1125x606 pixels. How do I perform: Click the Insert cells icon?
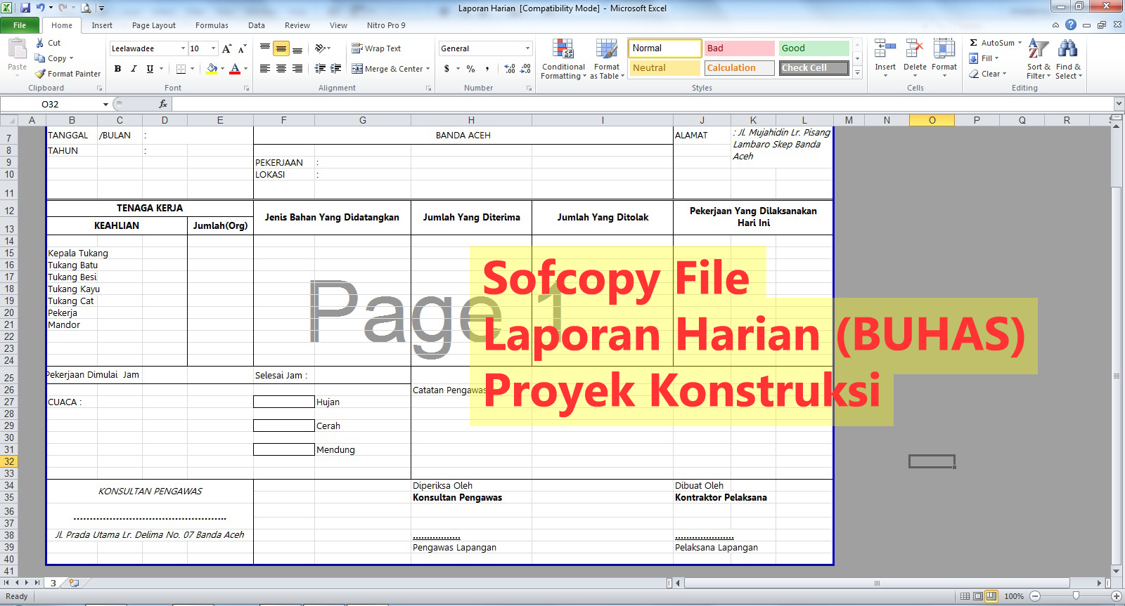tap(885, 49)
